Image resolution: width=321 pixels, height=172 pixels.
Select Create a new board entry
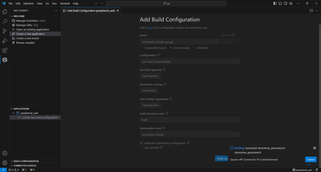click(x=35, y=38)
